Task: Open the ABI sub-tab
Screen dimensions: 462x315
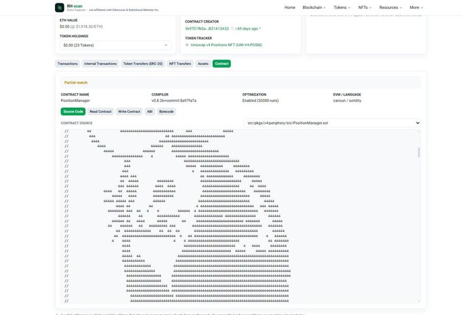Action: pyautogui.click(x=149, y=111)
